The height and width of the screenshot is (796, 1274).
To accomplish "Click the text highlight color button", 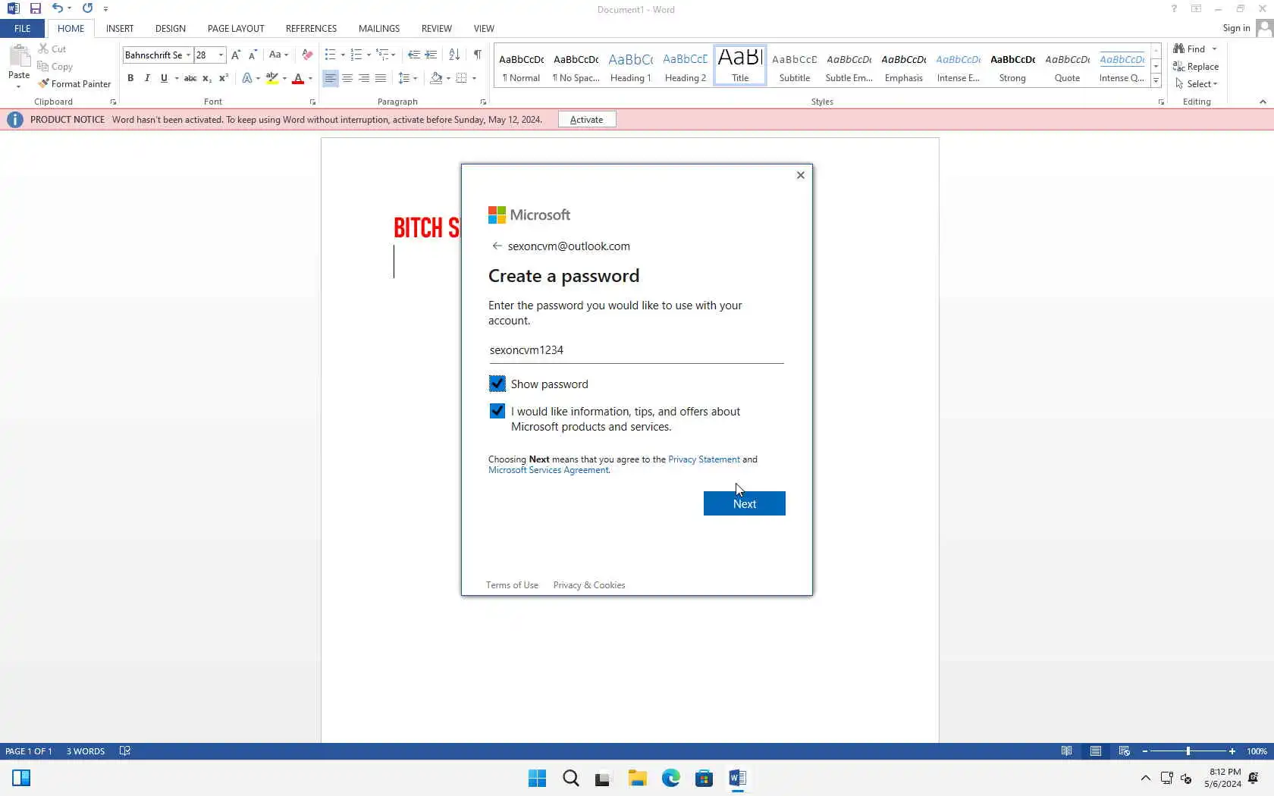I will [272, 78].
